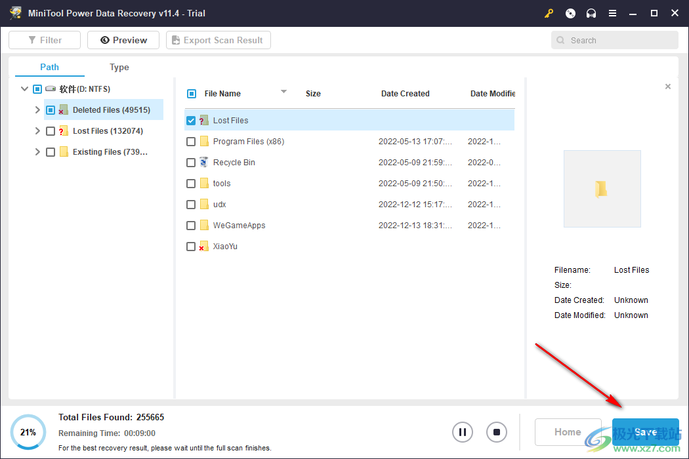Open the Filter options
The image size is (689, 459).
click(45, 40)
